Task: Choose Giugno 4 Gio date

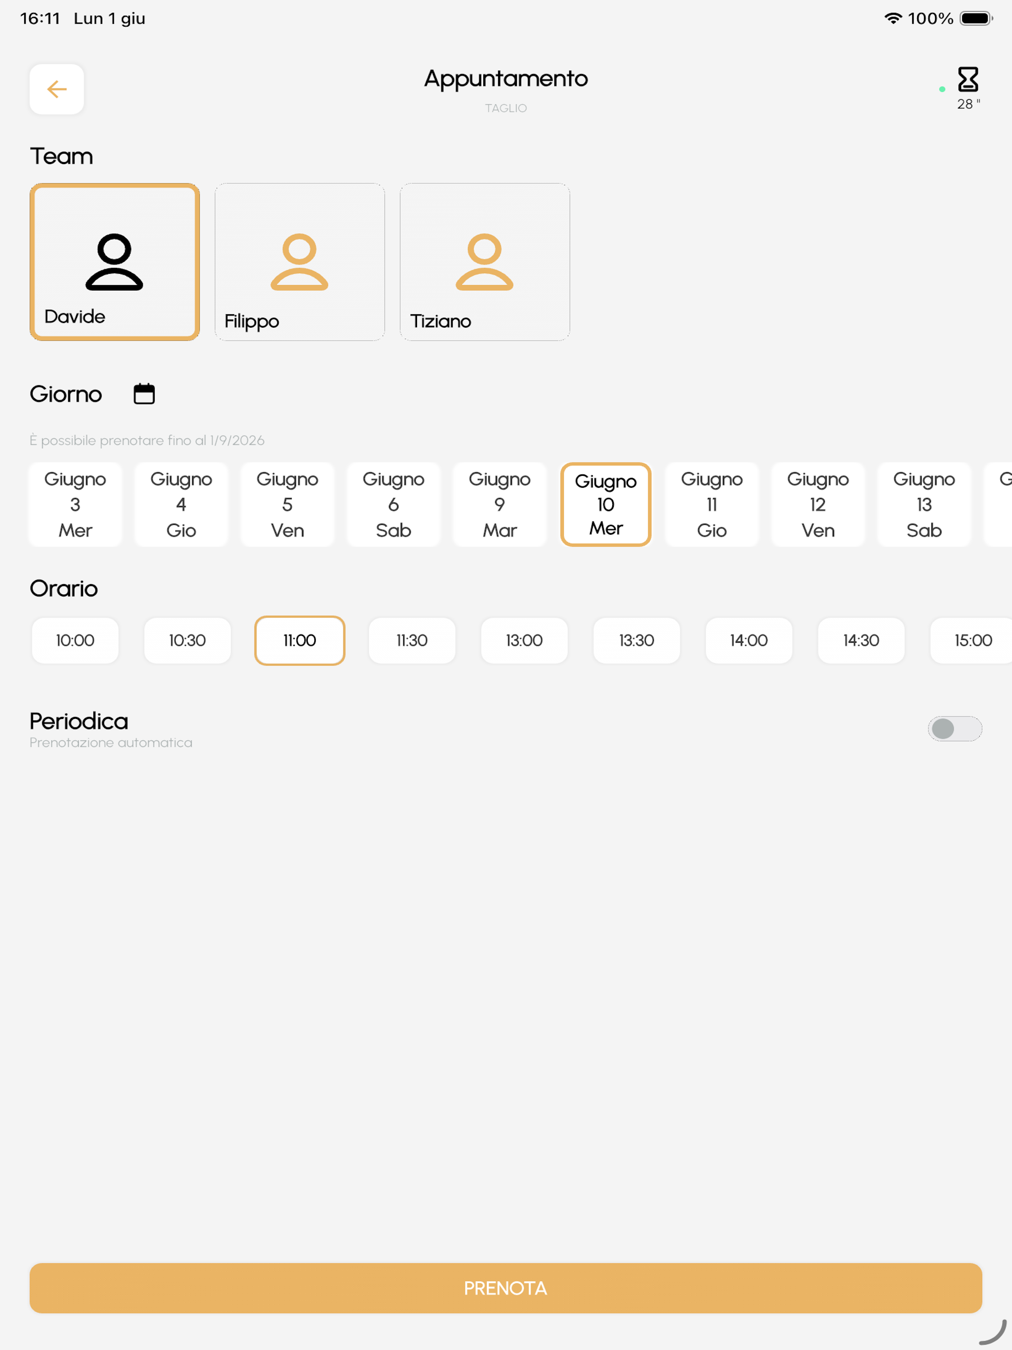Action: (181, 504)
